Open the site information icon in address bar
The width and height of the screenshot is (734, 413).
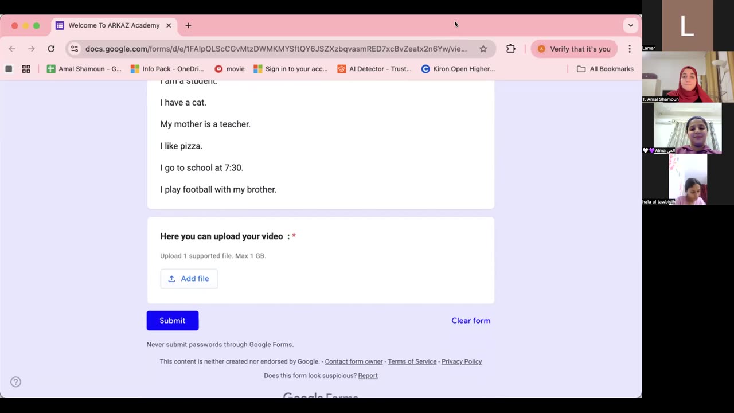coord(75,49)
